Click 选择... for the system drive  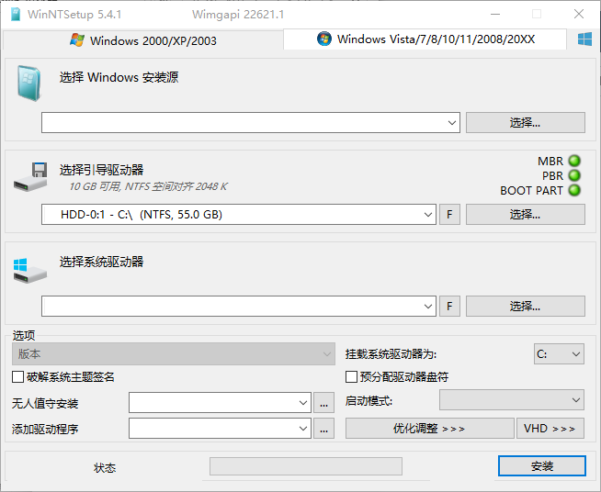point(526,307)
